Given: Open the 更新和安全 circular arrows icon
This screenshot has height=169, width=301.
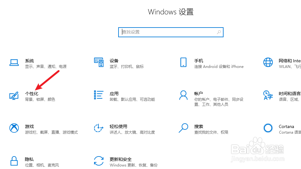Looking at the screenshot, I should coord(99,161).
